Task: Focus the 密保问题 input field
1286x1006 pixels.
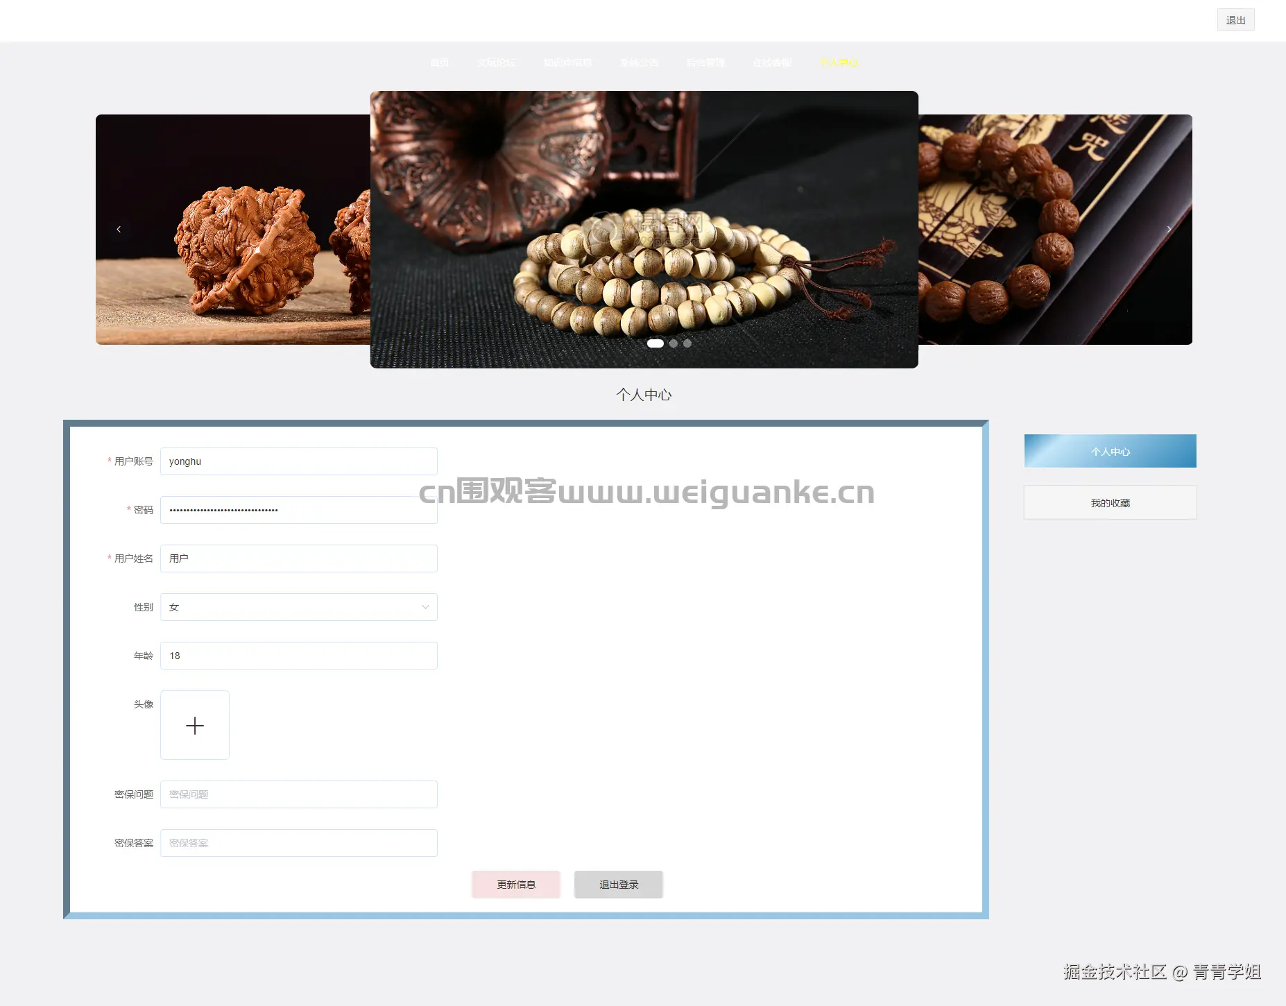Action: (x=299, y=794)
